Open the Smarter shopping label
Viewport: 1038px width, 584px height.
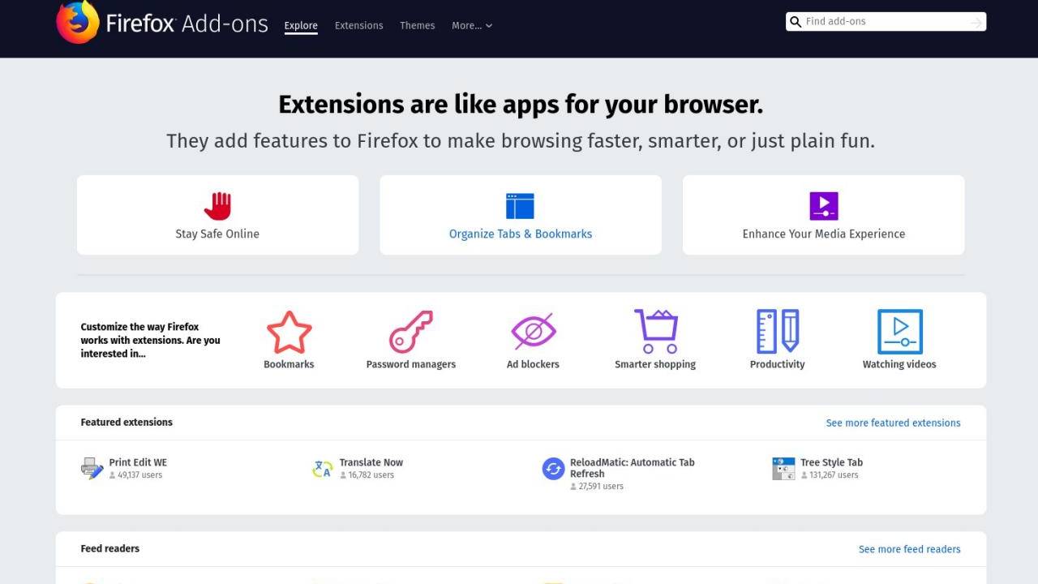(x=655, y=364)
